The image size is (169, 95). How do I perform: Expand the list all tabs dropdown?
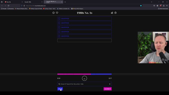click(x=152, y=2)
